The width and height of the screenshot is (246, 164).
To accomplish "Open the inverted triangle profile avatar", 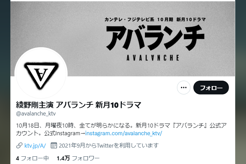I will click(41, 74).
